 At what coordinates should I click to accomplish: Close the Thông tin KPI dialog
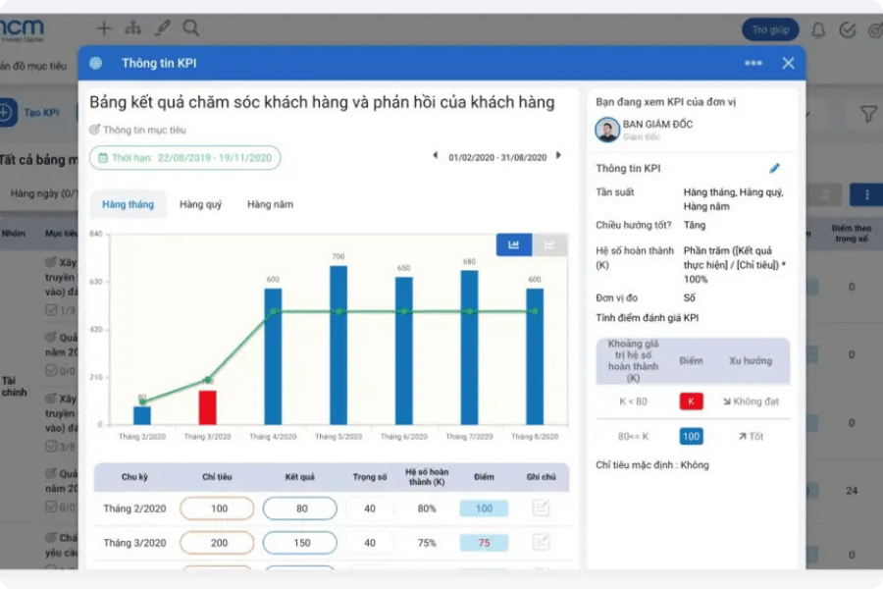pos(788,63)
